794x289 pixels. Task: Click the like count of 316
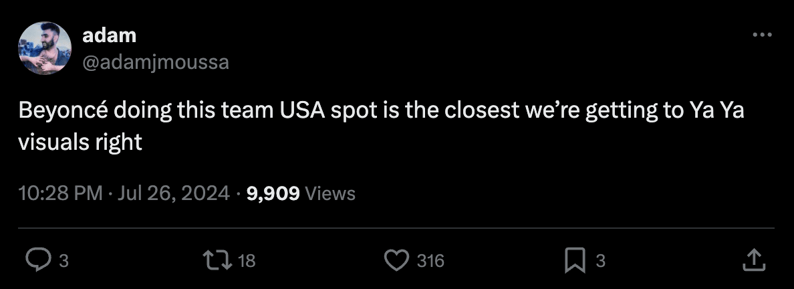(x=430, y=261)
